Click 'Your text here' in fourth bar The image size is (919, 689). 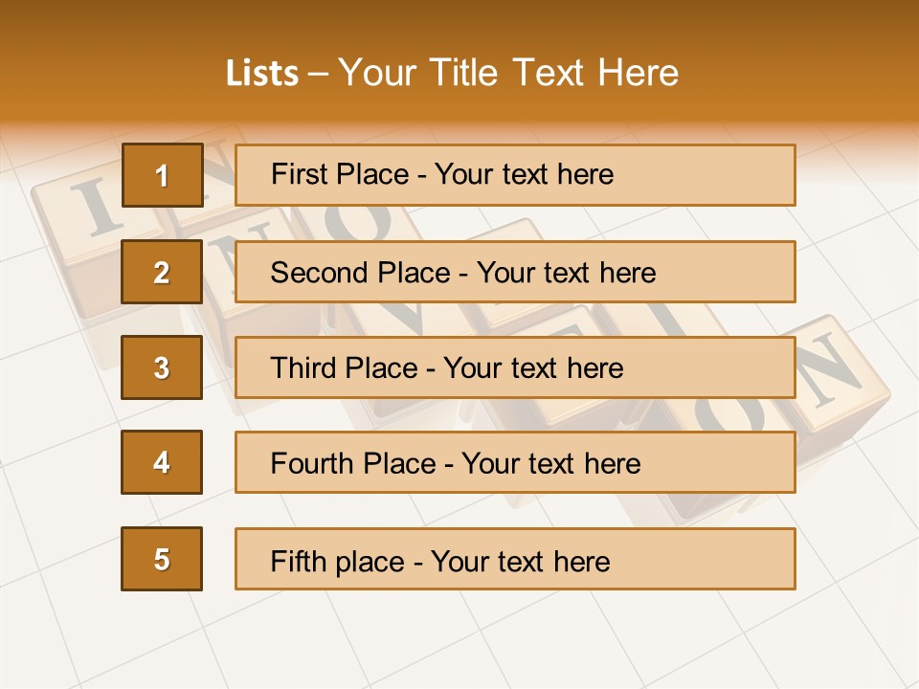[x=551, y=463]
